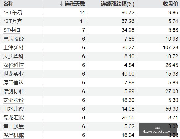This screenshot has height=139, width=180.
Task: Select the closing price 10.98
Action: coord(172,39)
